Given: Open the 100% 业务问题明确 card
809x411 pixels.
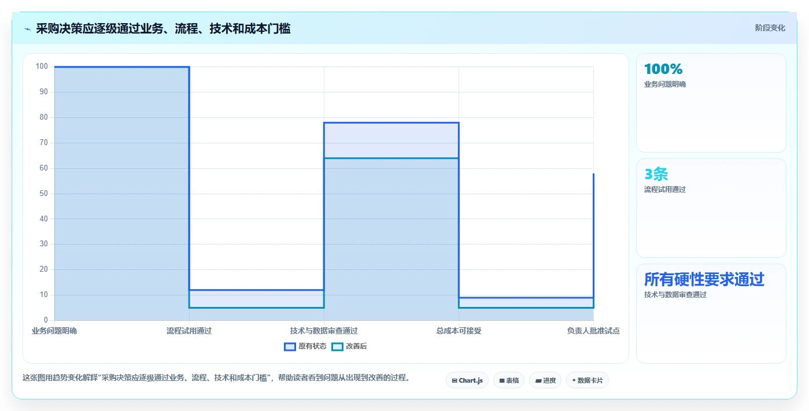Looking at the screenshot, I should pos(711,103).
